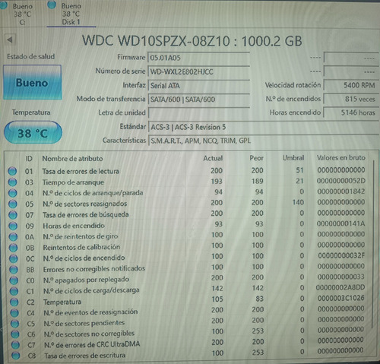Click the Características field S.M.A.R.T., APM

point(264,141)
